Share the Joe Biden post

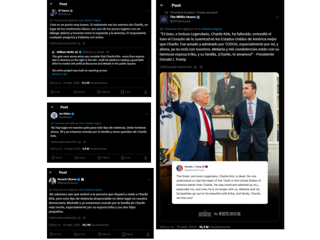(146, 158)
